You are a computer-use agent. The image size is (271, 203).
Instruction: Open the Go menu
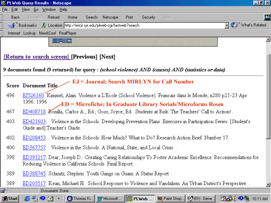point(35,9)
